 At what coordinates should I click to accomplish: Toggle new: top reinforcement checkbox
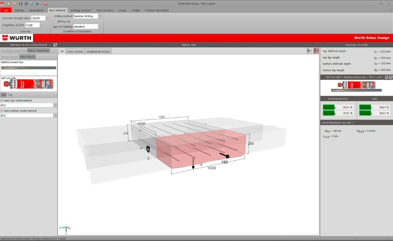[2, 100]
